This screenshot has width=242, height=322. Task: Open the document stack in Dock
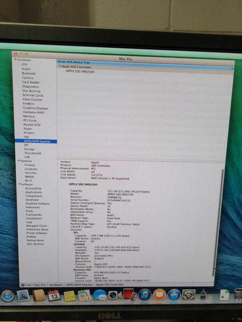[224, 294]
